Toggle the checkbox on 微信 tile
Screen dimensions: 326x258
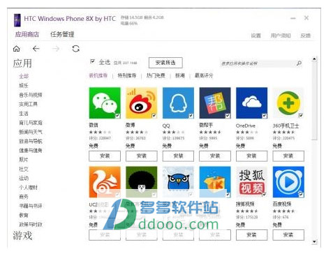(118, 116)
